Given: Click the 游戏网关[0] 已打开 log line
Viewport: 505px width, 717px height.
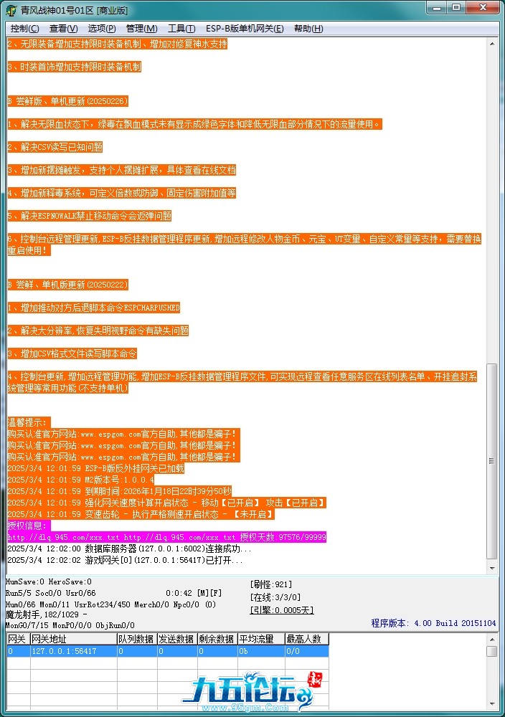Looking at the screenshot, I should (125, 560).
